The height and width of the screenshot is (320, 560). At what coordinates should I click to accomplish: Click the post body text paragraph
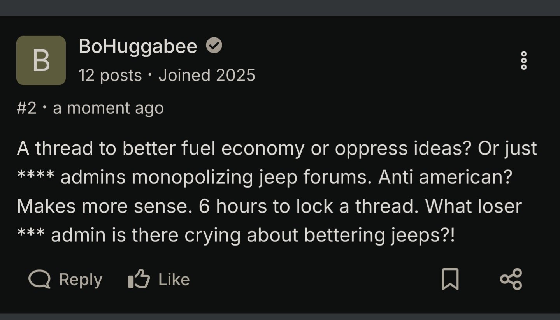(x=272, y=192)
